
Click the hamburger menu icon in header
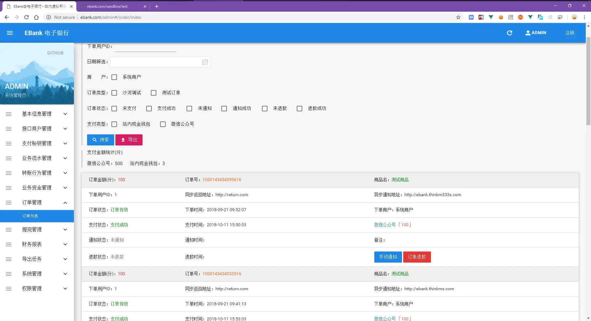pos(10,33)
